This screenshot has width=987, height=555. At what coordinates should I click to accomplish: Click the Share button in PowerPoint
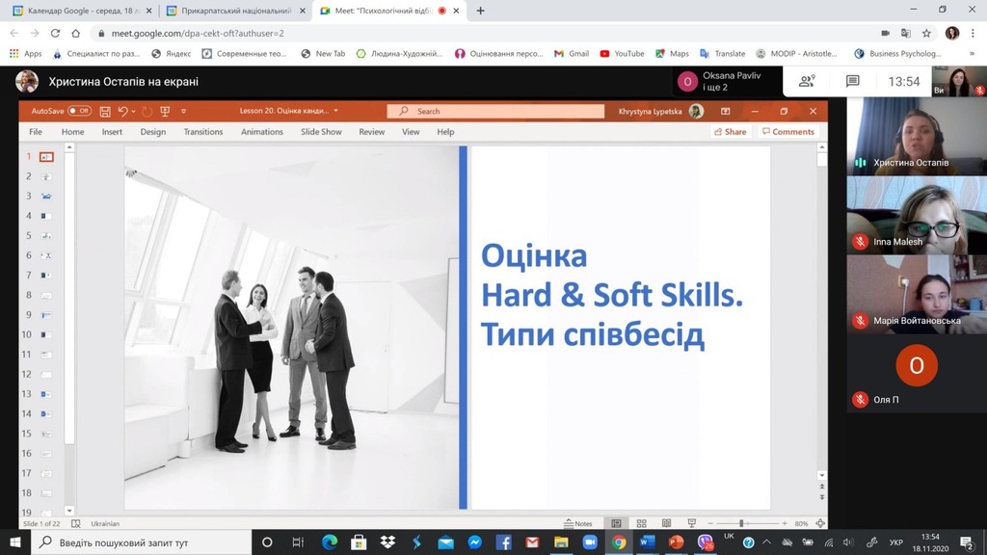(x=730, y=132)
